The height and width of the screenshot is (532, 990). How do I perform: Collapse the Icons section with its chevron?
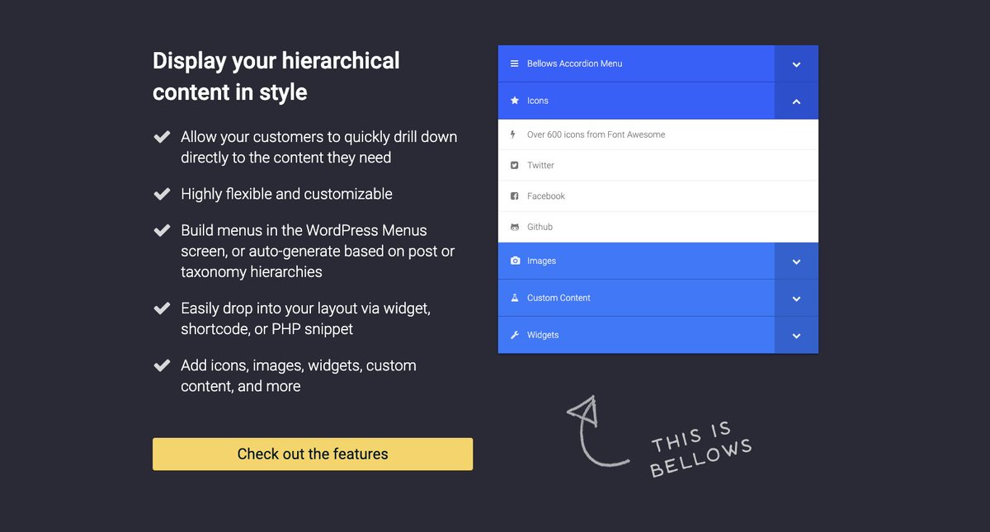(796, 101)
